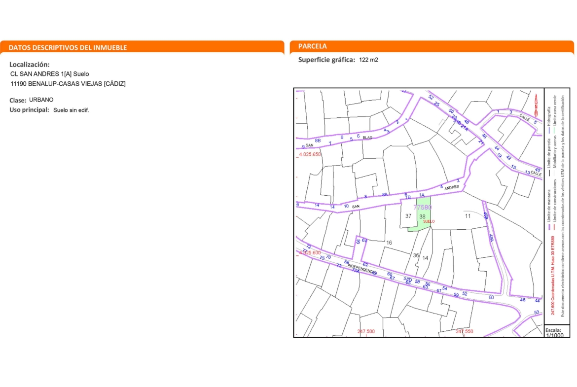
Task: Click street number 1A on San Andres
Action: coord(421,195)
